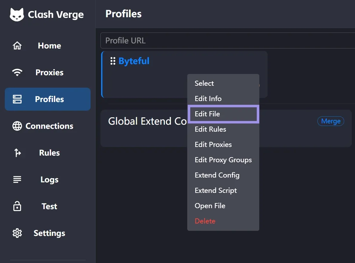Choose Edit Rules in the context menu
Image resolution: width=355 pixels, height=263 pixels.
pos(223,129)
